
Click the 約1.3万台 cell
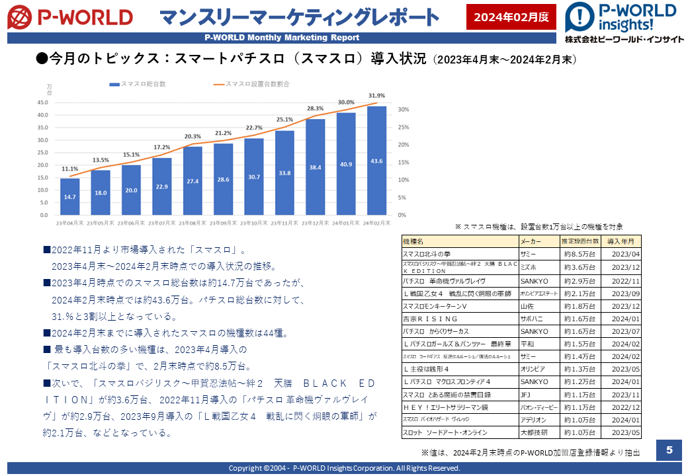click(x=580, y=369)
